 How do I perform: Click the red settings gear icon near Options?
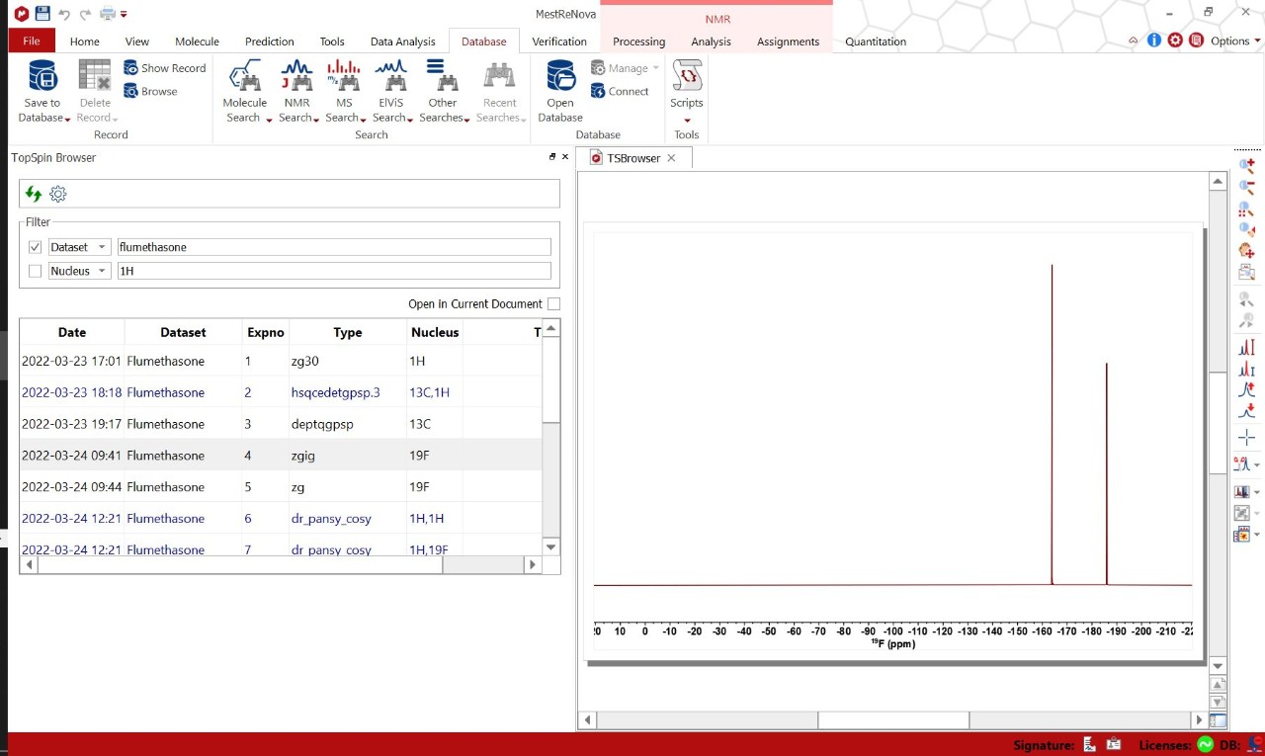1175,41
